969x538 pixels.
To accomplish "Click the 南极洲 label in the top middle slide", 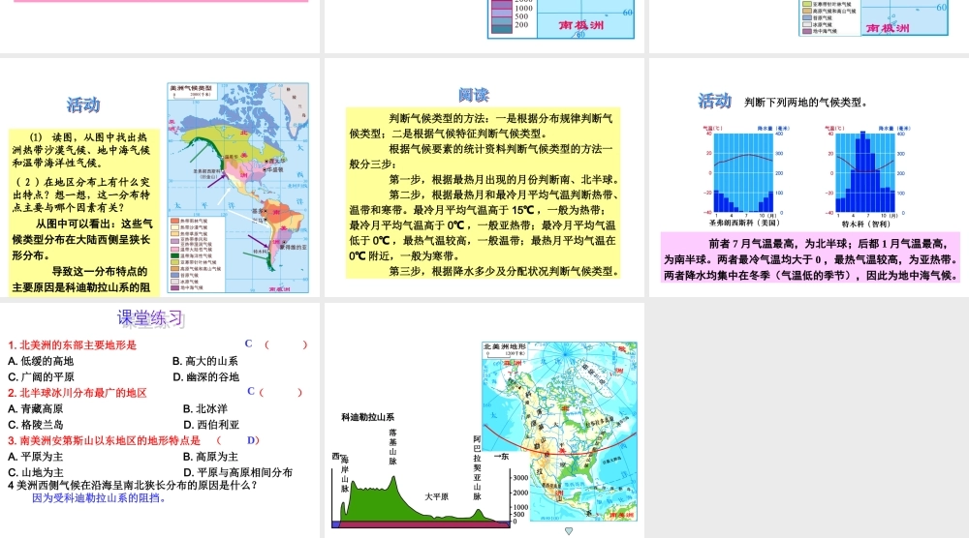I will click(x=580, y=25).
